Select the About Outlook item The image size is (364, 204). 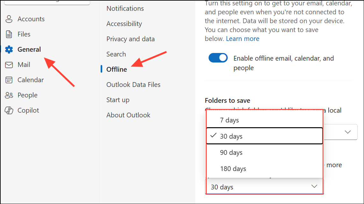[128, 115]
